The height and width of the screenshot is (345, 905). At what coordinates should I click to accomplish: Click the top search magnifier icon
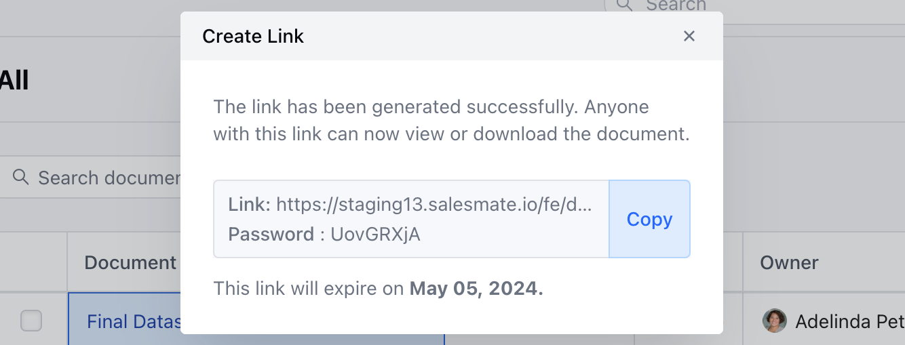624,5
